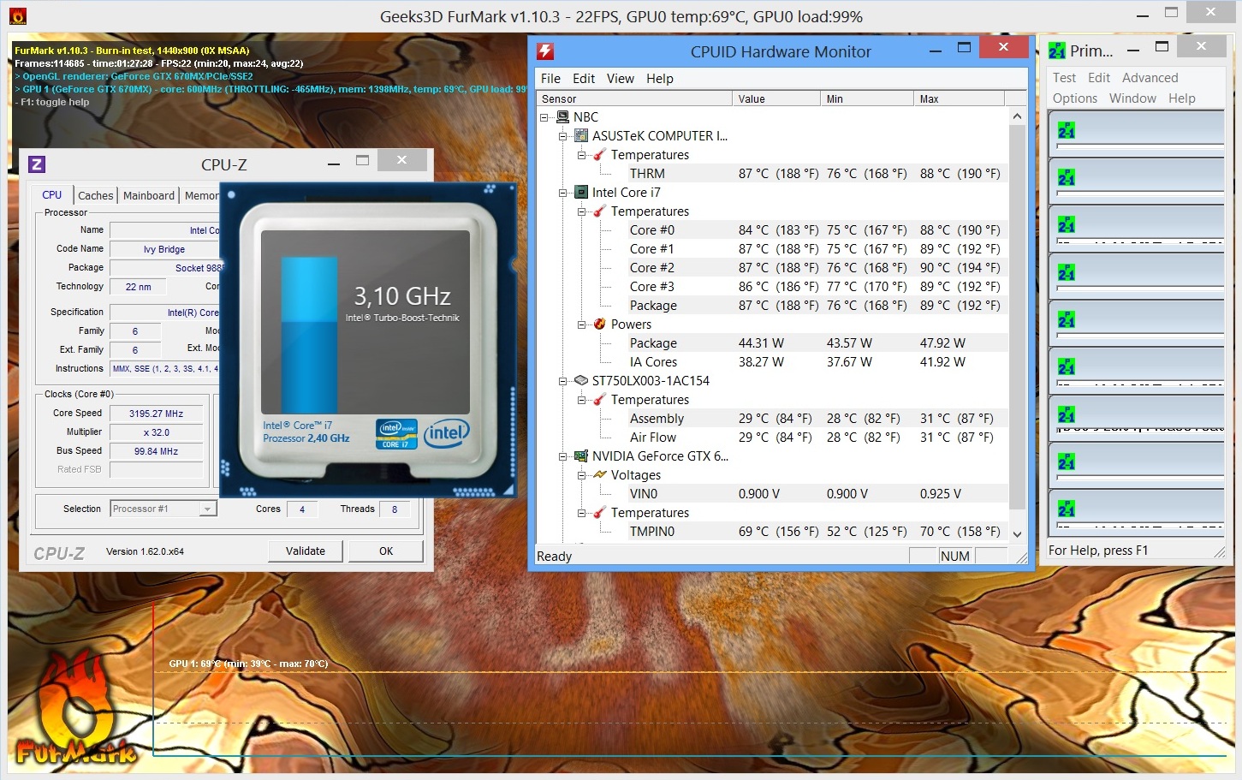The width and height of the screenshot is (1242, 780).
Task: Collapse the ASUSTeK COMPUTER node
Action: pos(562,136)
